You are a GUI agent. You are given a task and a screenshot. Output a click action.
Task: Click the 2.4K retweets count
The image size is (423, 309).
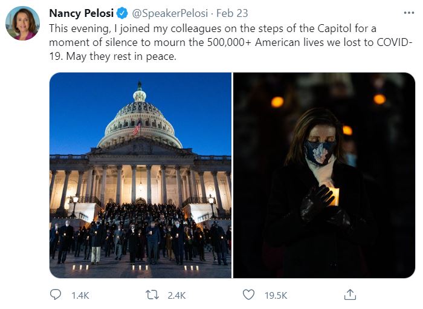[177, 295]
